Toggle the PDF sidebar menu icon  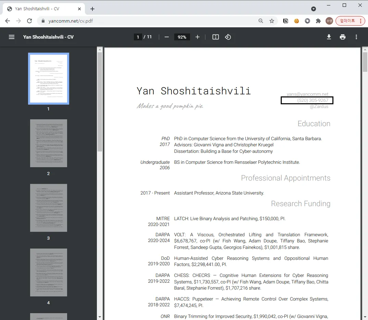[x=12, y=37]
